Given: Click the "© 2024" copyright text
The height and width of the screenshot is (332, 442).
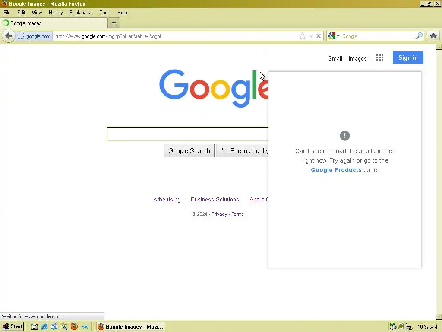Looking at the screenshot, I should [199, 214].
